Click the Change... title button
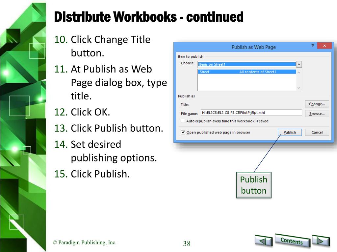The image size is (337, 252). coord(317,104)
